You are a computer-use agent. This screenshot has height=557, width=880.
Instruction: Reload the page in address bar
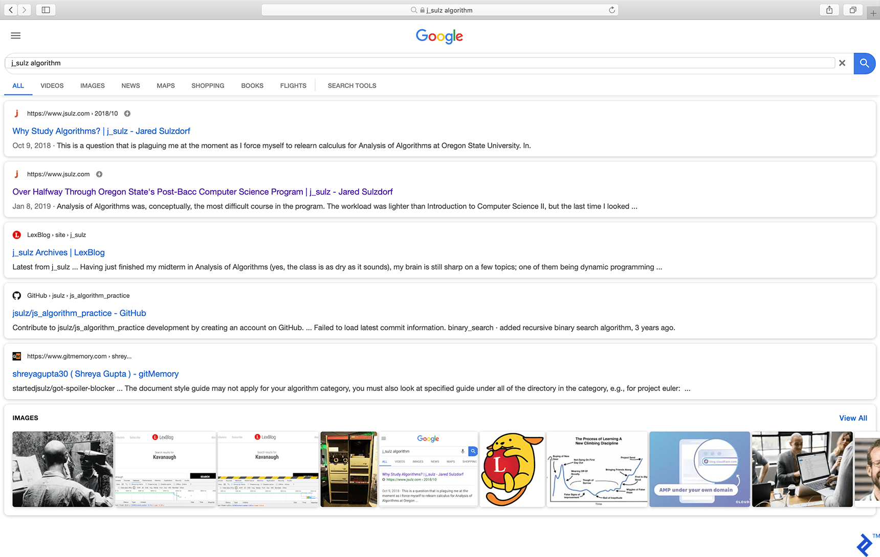[x=611, y=10]
